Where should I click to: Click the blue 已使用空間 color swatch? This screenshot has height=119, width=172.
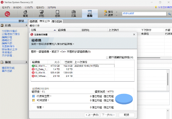[34, 96]
